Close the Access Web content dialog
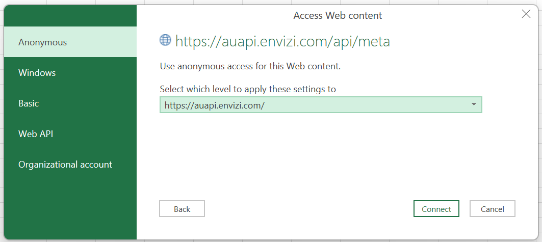Viewport: 542px width, 242px height. pos(526,14)
